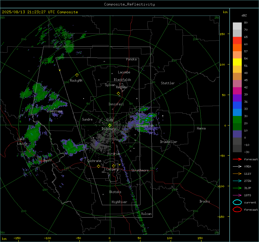
Task: Click the UTC timestamp text
Action: [x=40, y=12]
